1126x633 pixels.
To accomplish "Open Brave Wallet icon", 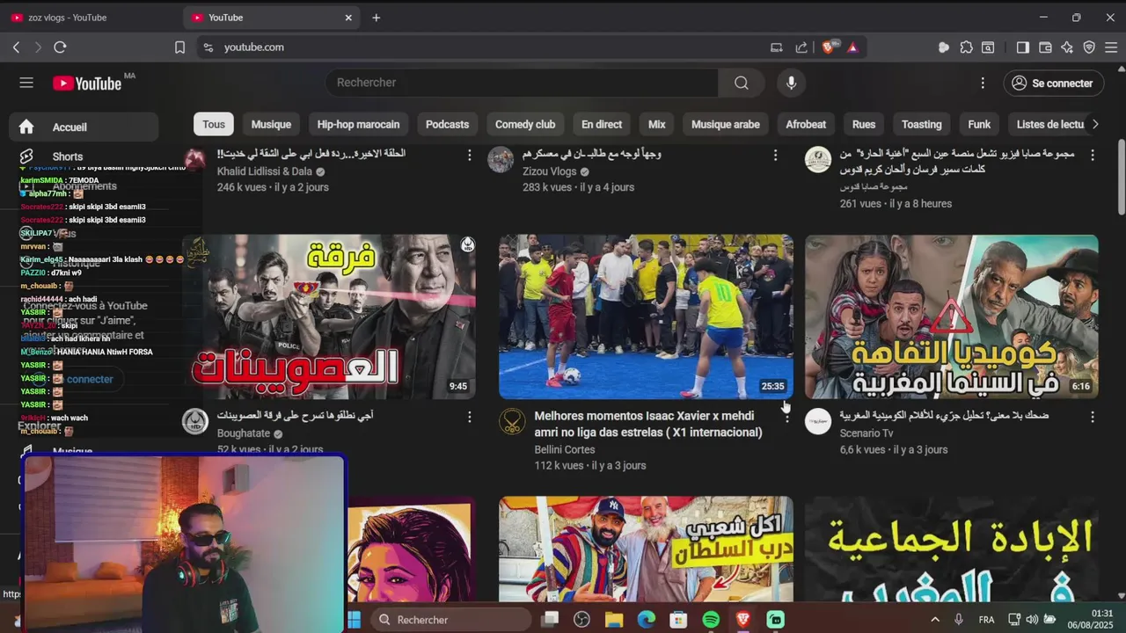I will [1045, 47].
